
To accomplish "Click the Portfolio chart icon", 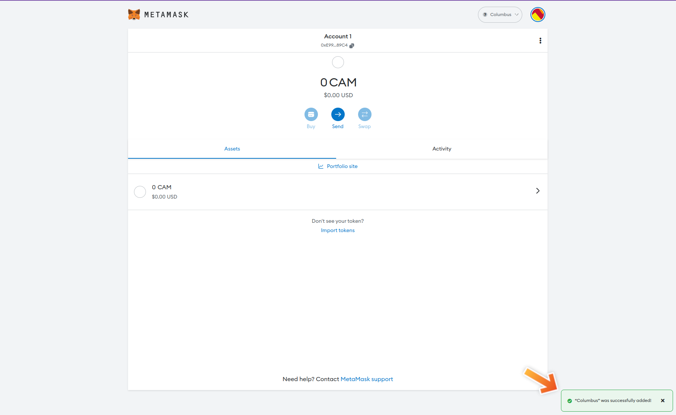I will (x=321, y=166).
